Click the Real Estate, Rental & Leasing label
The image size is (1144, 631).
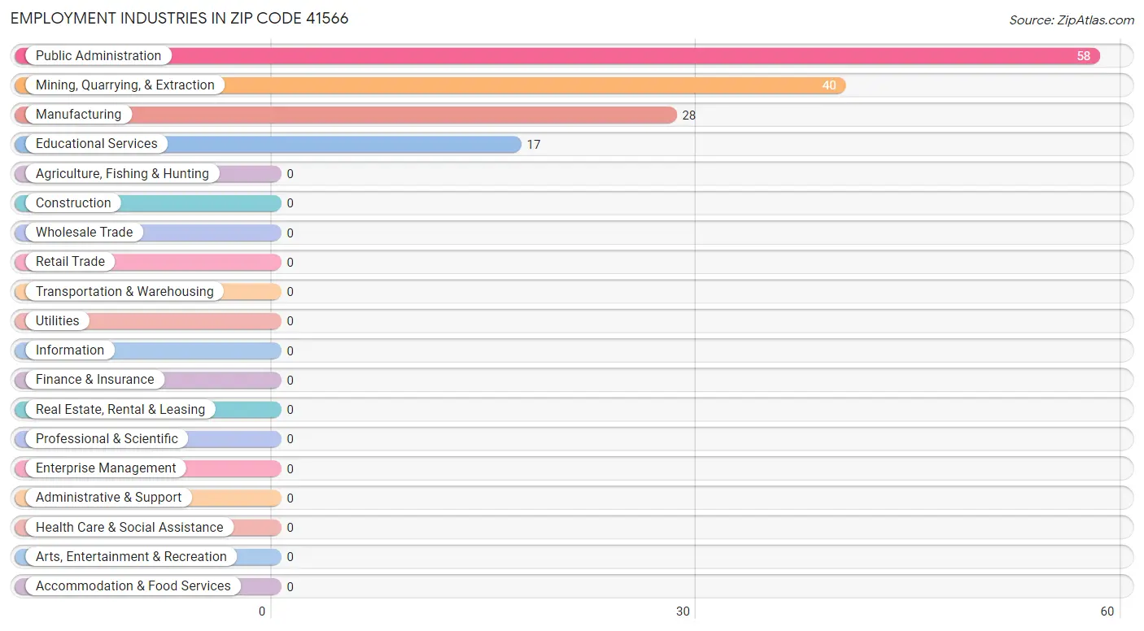coord(120,409)
